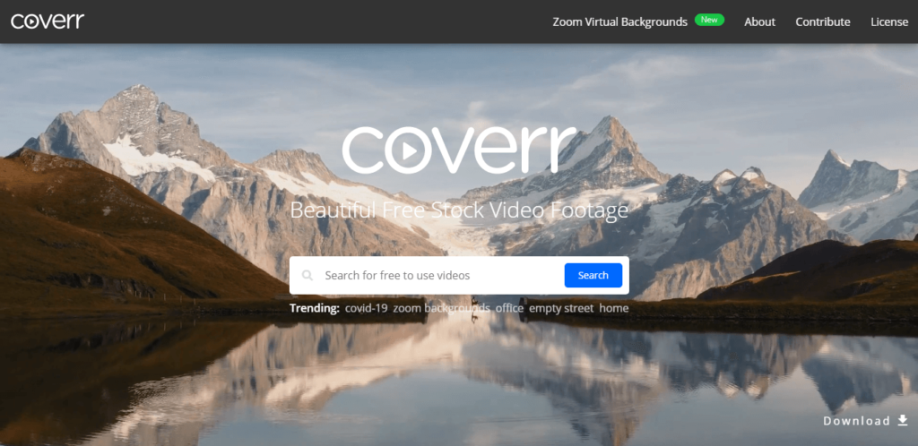
Task: Select the empty street trending tag
Action: pyautogui.click(x=561, y=308)
